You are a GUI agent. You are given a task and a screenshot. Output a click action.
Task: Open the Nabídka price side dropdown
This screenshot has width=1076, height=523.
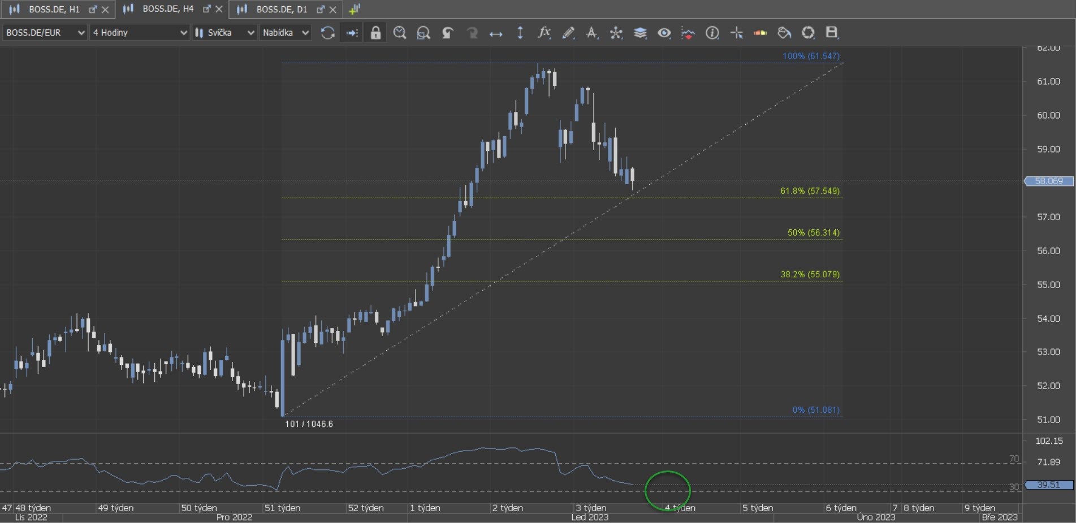pos(286,33)
